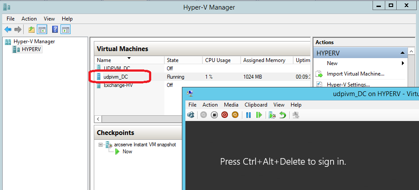Viewport: 419px width, 190px height.
Task: Save VM state with orange power icon
Action: (x=235, y=115)
